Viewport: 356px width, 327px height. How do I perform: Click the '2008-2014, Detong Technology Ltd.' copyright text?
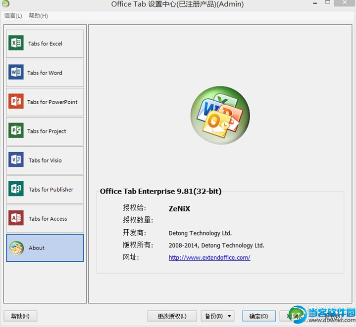pos(216,245)
